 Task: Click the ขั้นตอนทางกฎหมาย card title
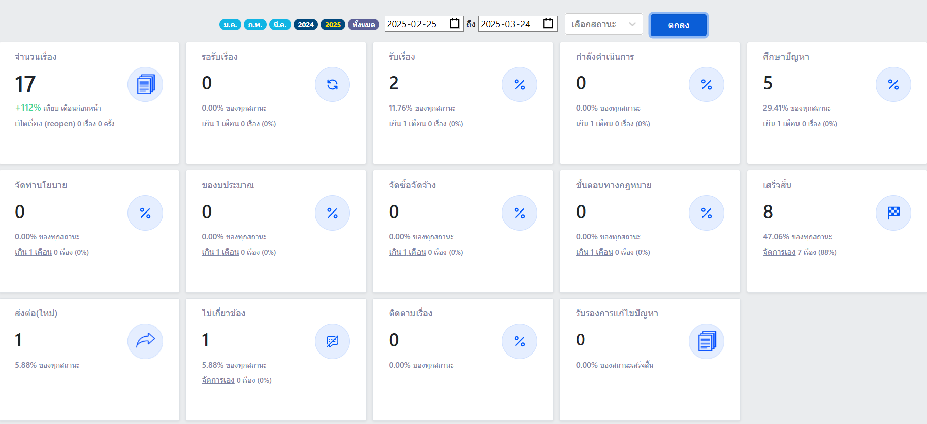point(614,185)
